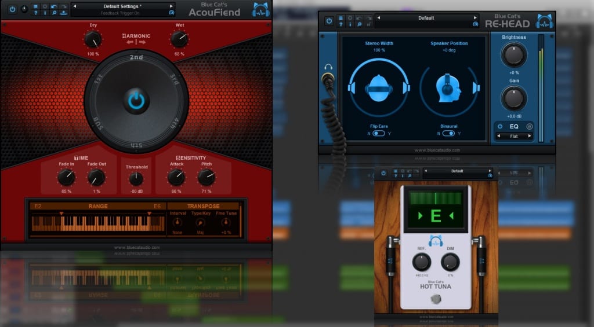Open the Hot Tuna main menu icon
This screenshot has height=327, width=594.
(x=395, y=171)
